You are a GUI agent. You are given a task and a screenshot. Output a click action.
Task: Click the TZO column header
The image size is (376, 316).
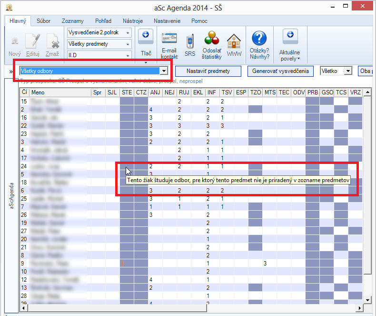(255, 92)
